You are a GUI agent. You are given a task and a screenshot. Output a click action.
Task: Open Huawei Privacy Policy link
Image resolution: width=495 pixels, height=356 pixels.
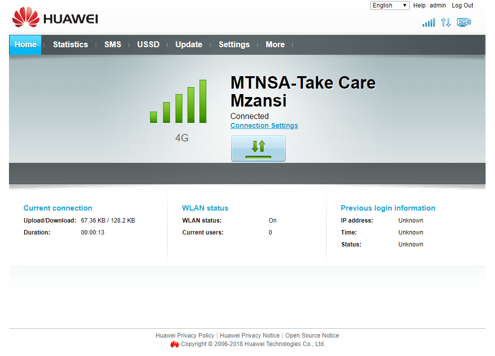coord(184,336)
